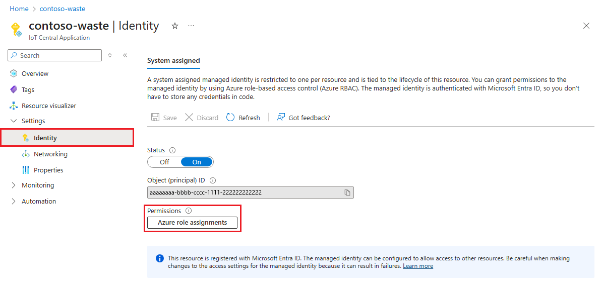Image resolution: width=604 pixels, height=287 pixels.
Task: Click the Object principal ID field
Action: 251,193
